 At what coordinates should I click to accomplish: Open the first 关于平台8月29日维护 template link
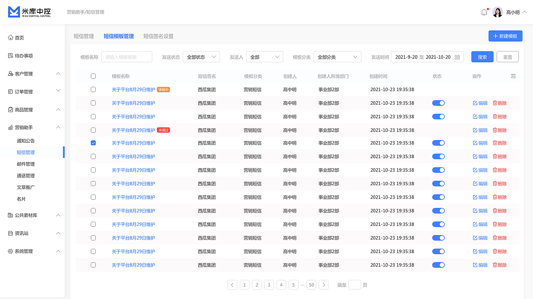[134, 89]
